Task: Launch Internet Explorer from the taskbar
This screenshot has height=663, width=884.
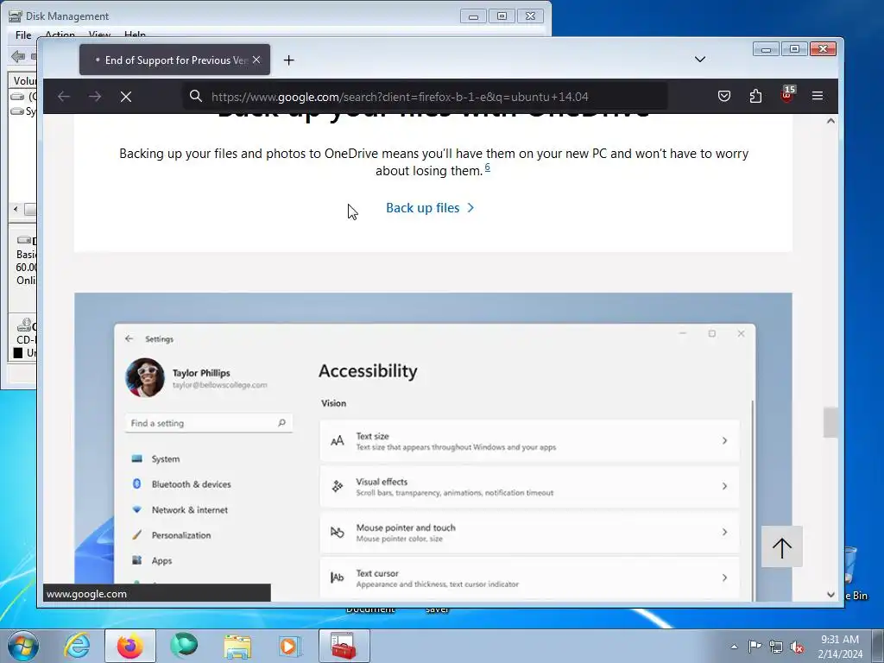Action: pos(77,646)
